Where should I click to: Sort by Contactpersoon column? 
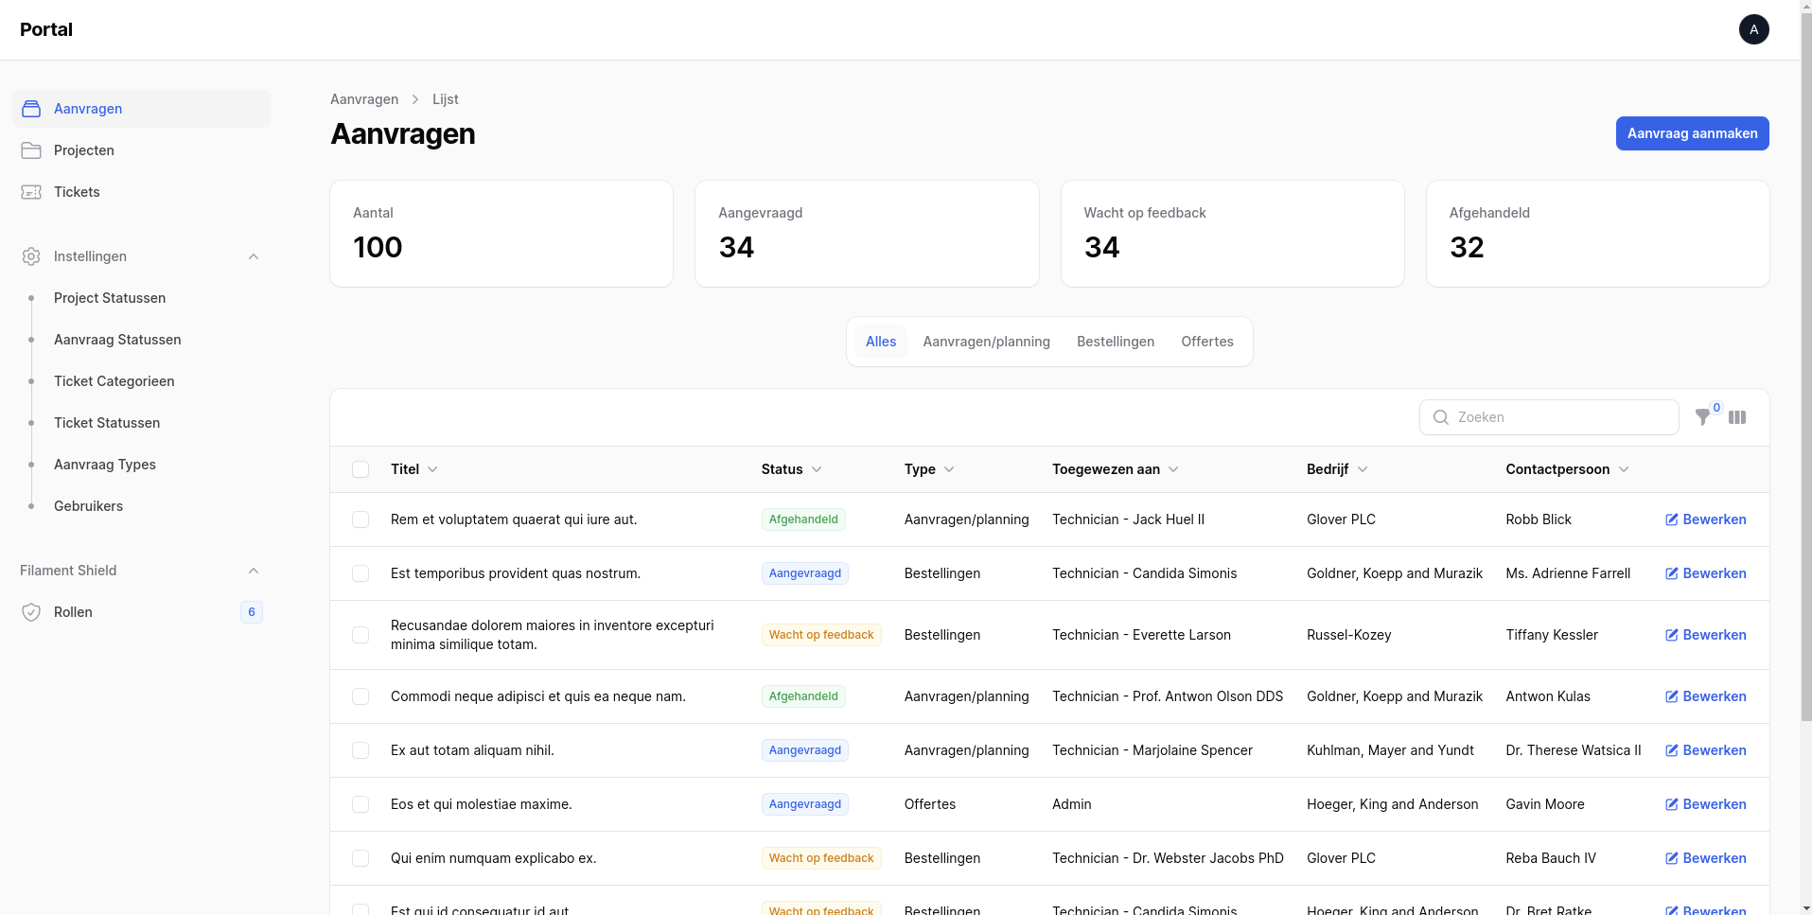pos(1568,469)
